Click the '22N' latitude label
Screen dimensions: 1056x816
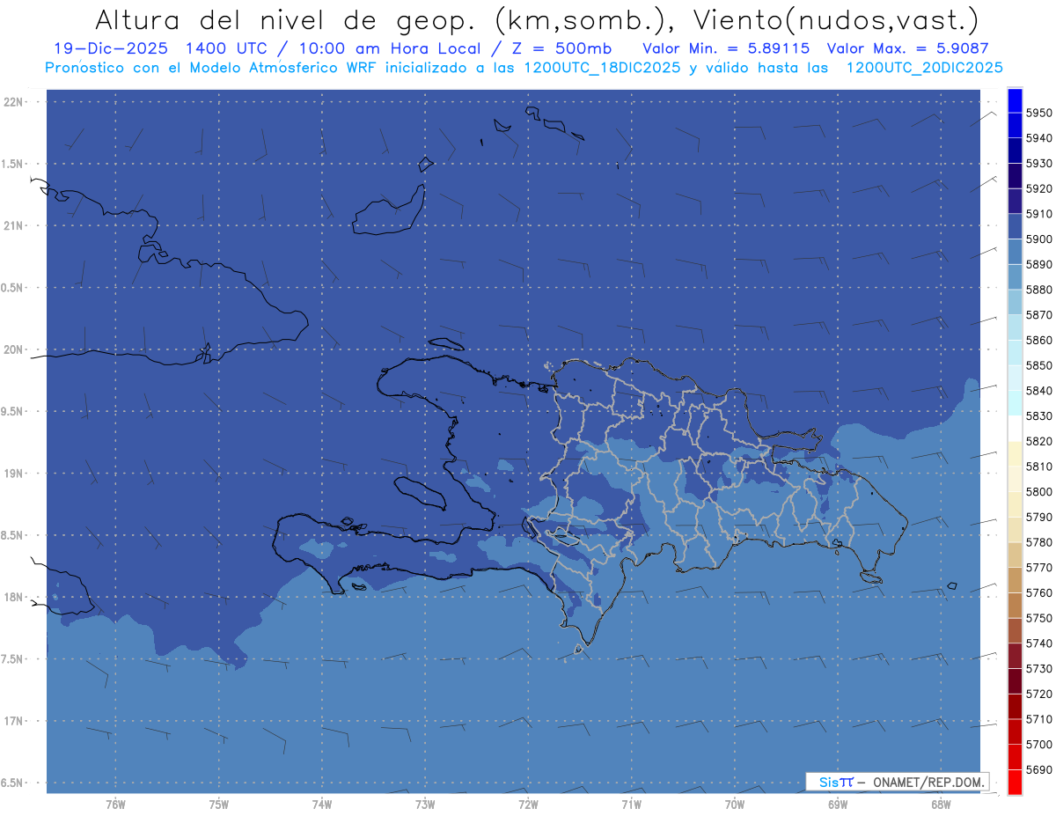tap(15, 102)
